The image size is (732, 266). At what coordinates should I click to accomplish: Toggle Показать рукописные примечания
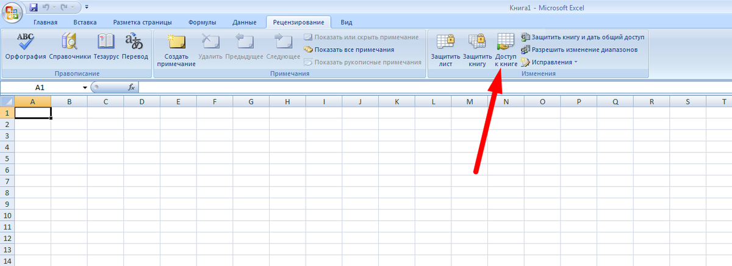click(x=363, y=62)
